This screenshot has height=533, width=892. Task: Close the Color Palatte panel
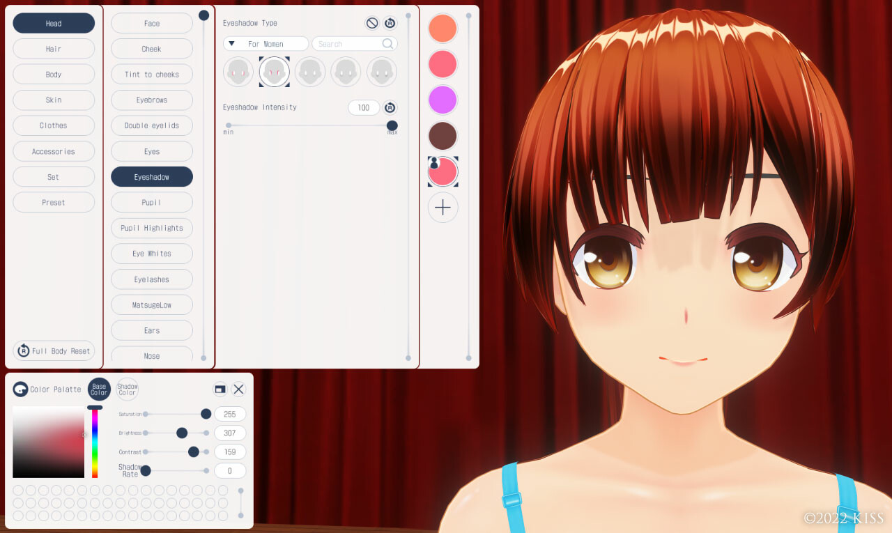click(238, 389)
